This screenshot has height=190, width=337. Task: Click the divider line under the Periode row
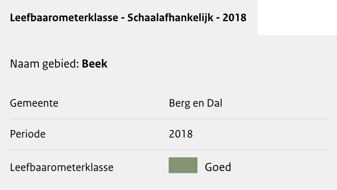point(168,150)
